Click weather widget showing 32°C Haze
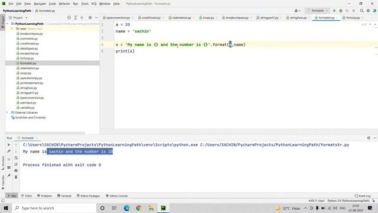 pos(288,208)
